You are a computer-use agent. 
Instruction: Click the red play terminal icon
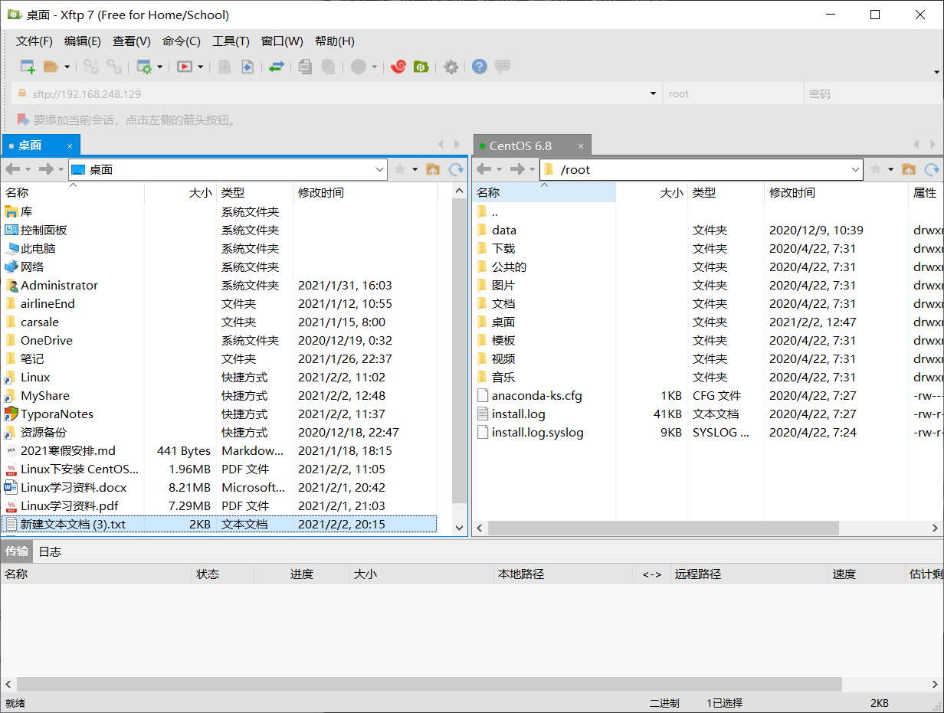(x=185, y=67)
